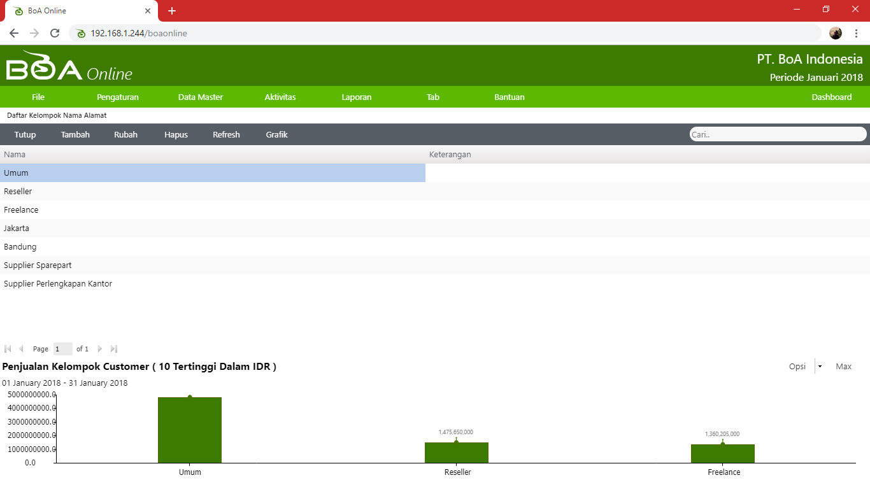Click the BoA Online logo
Viewport: 870px width, 487px height.
coord(69,67)
